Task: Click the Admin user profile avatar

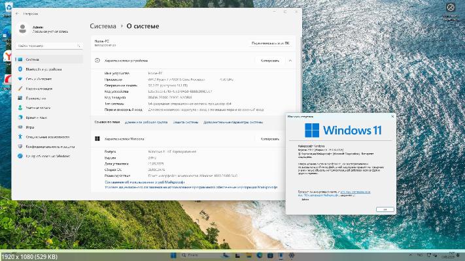Action: click(22, 29)
